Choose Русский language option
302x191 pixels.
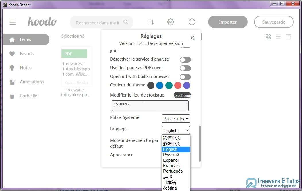[176, 155]
